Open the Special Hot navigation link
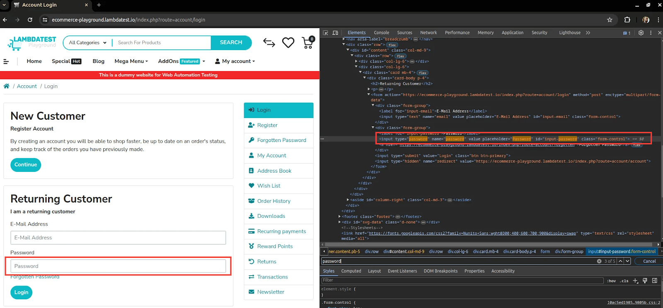 (66, 61)
